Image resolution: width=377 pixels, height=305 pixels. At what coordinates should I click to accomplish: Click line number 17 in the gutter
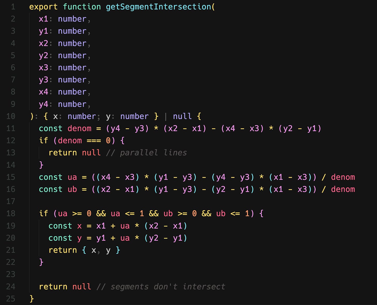tap(11, 201)
